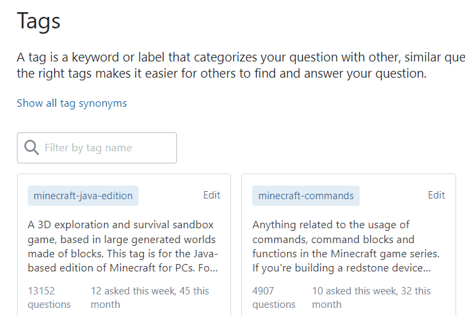Click the magnifier icon in the filter box
Screen dimensions: 465x316
point(31,148)
